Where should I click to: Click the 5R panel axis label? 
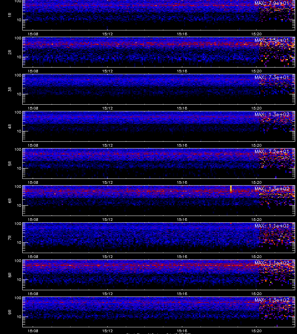pyautogui.click(x=10, y=164)
